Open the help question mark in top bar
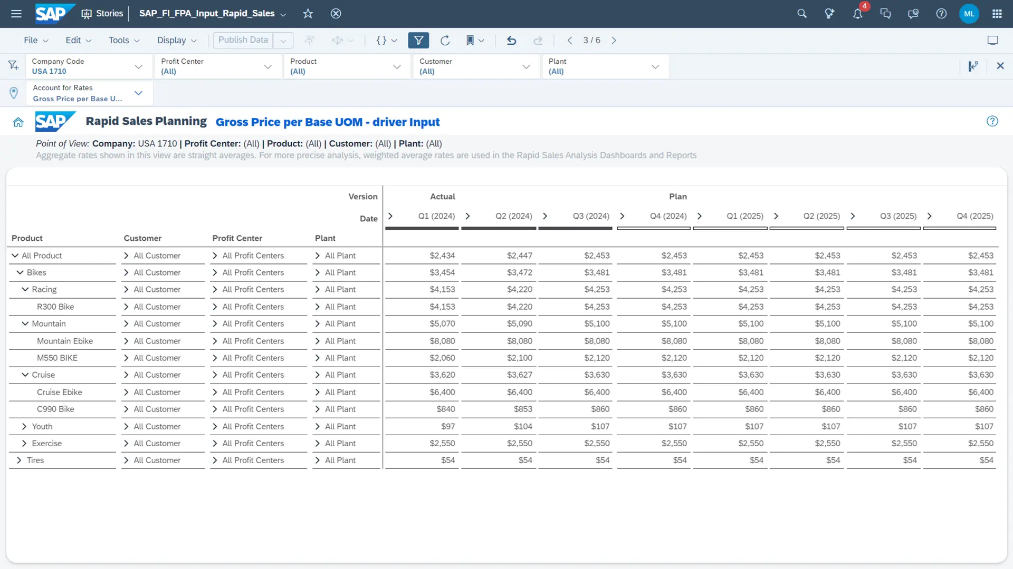 pos(941,14)
